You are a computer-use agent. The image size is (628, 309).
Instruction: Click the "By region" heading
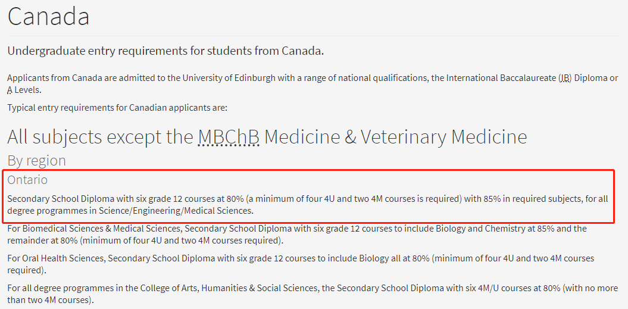[36, 160]
